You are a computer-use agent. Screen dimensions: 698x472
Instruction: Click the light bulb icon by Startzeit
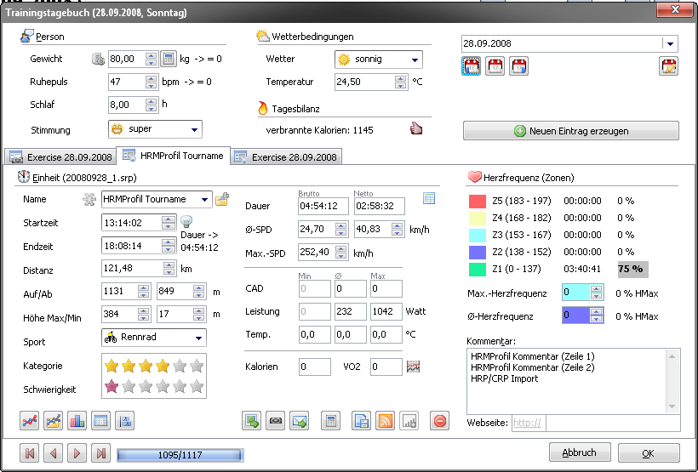pos(186,221)
